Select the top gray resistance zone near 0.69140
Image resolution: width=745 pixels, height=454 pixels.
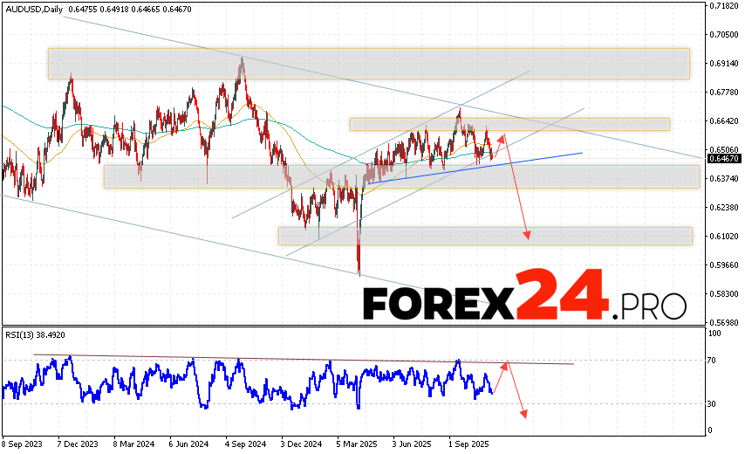pos(368,63)
